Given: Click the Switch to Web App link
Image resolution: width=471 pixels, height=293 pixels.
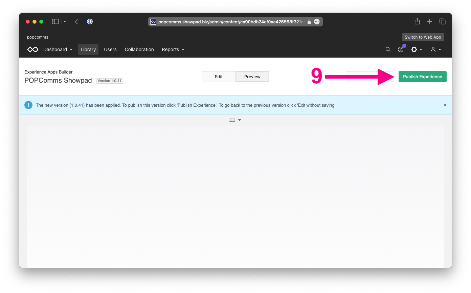Looking at the screenshot, I should pos(423,37).
